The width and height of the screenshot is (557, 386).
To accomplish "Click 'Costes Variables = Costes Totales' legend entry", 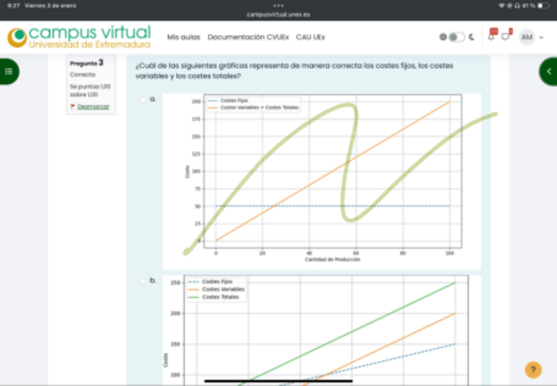I will tap(259, 107).
